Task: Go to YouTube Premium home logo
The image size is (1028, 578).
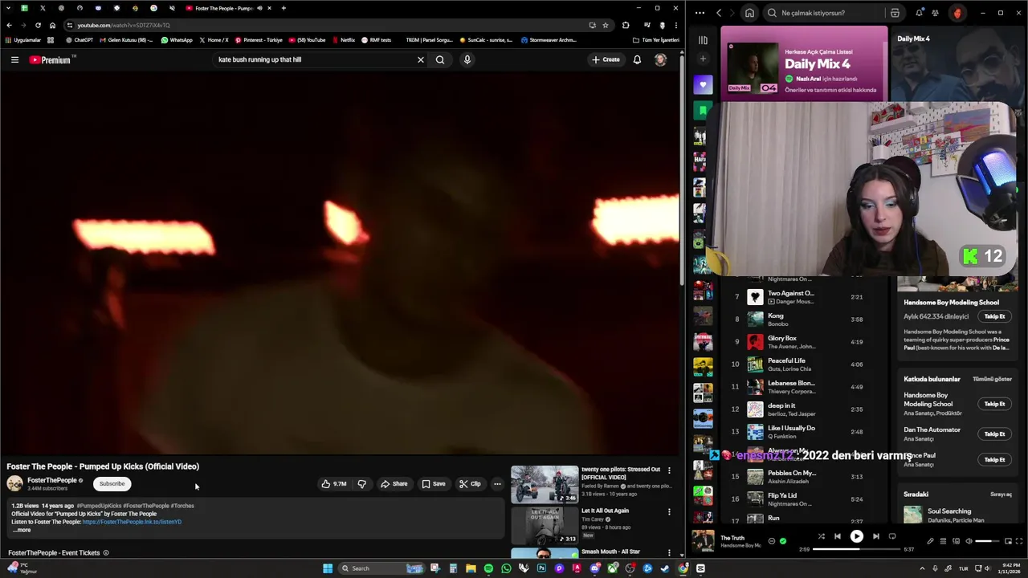Action: 51,59
